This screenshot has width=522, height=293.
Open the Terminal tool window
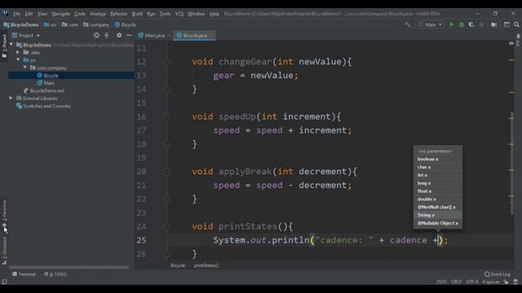(24, 274)
